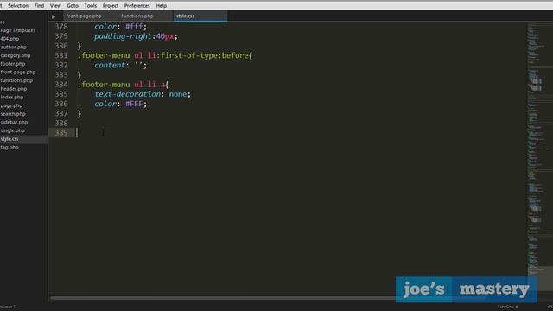The height and width of the screenshot is (311, 553).
Task: Open the Help menu
Action: coord(162,6)
